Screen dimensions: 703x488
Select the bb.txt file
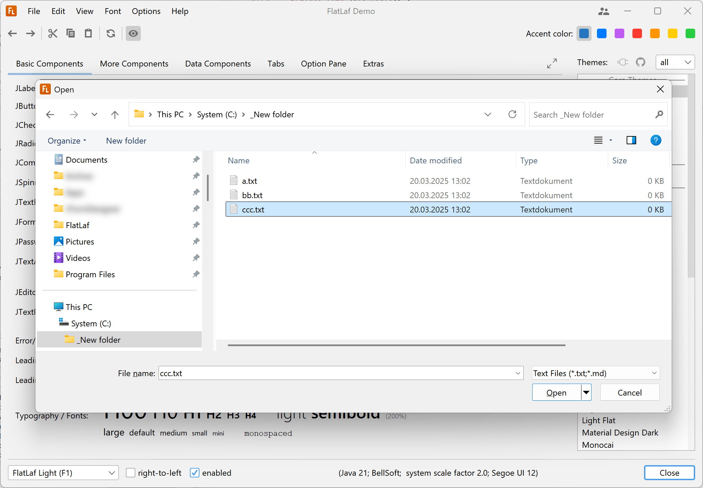point(448,195)
